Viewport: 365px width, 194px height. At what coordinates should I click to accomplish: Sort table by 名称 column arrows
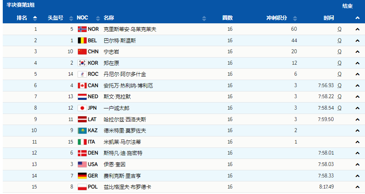point(204,18)
